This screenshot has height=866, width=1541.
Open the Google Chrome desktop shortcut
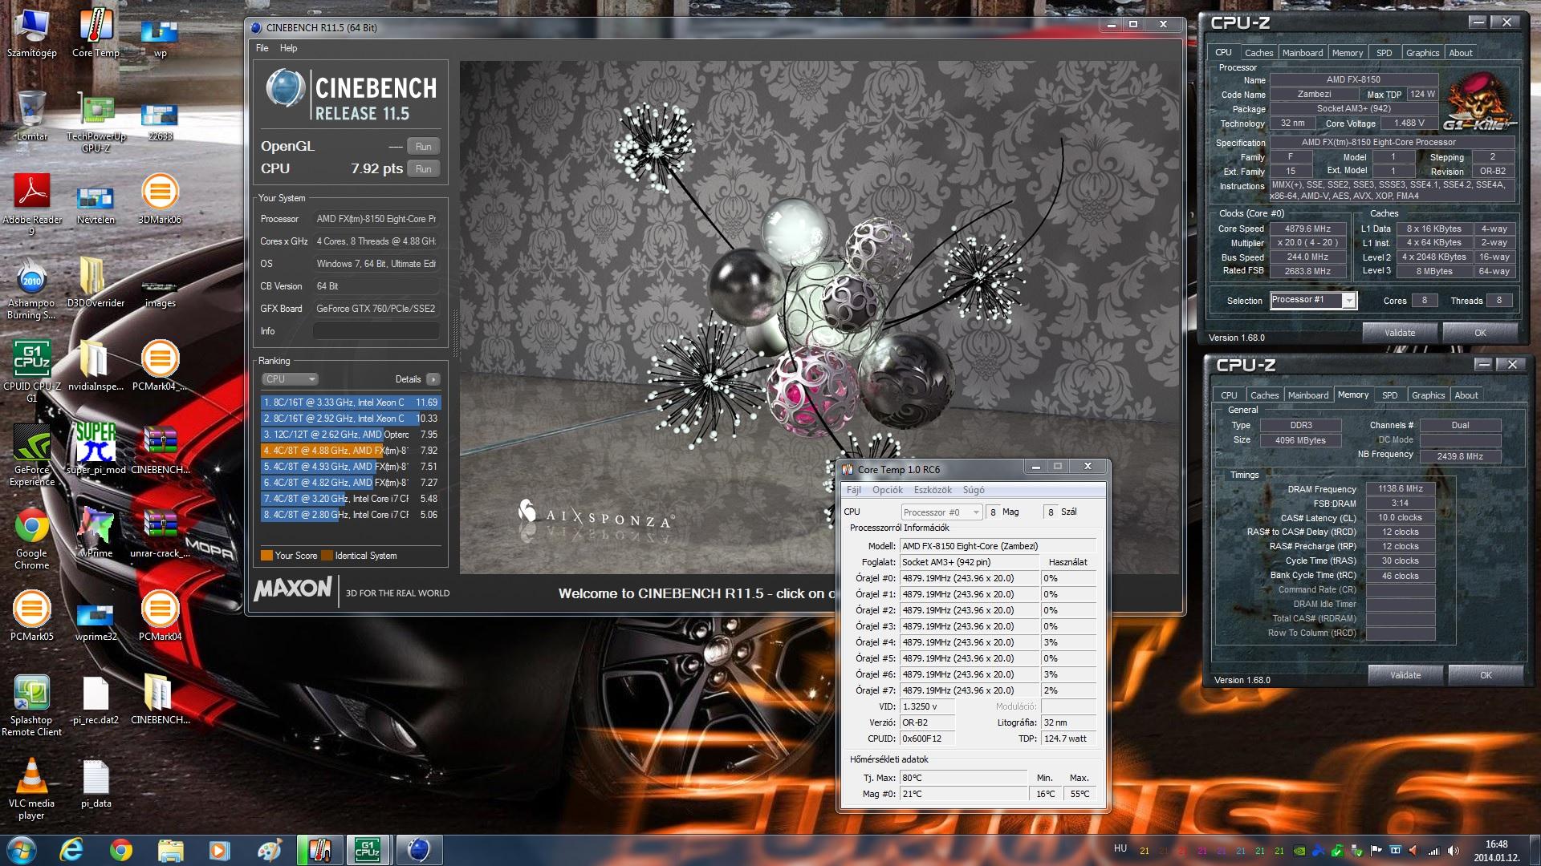click(31, 538)
